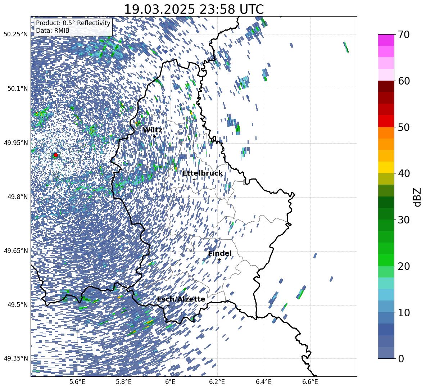The width and height of the screenshot is (426, 389).
Task: Click the red radar site marker
Action: 56,155
